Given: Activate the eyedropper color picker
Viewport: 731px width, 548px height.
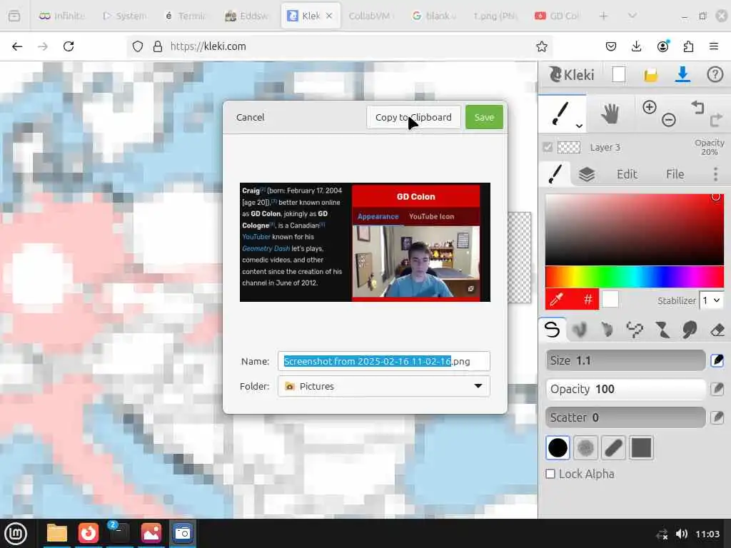Looking at the screenshot, I should pyautogui.click(x=557, y=300).
